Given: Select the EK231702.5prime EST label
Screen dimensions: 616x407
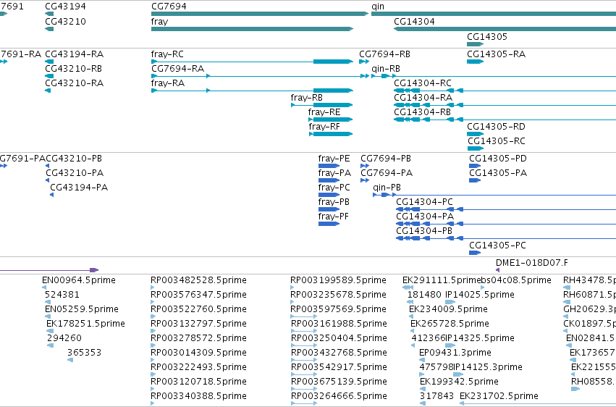Looking at the screenshot, I should click(x=499, y=396).
